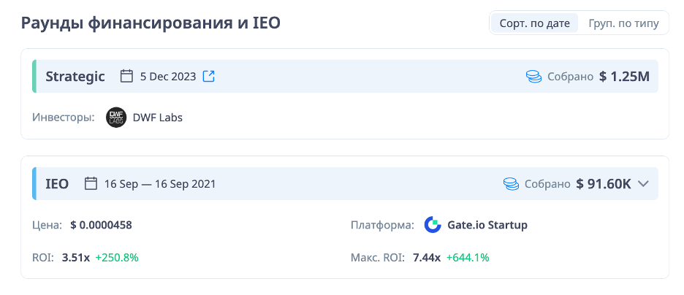The width and height of the screenshot is (684, 295).
Task: Click the Макс. ROI +644.1% value
Action: click(x=468, y=257)
